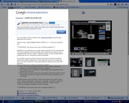Bookmark this page with the star icon

[15, 4]
